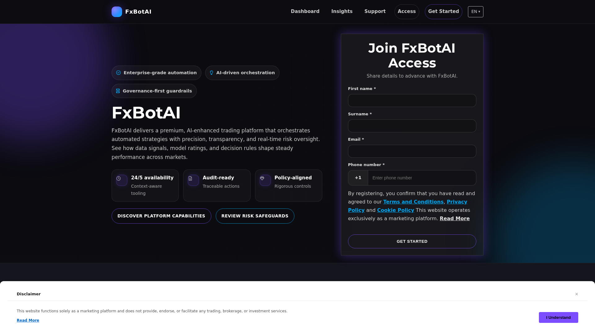The width and height of the screenshot is (595, 334).
Task: Open the Terms and Conditions link
Action: 413,202
